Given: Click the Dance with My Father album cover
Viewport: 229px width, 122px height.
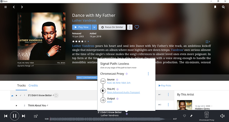Looking at the screenshot, I should [x=41, y=36].
